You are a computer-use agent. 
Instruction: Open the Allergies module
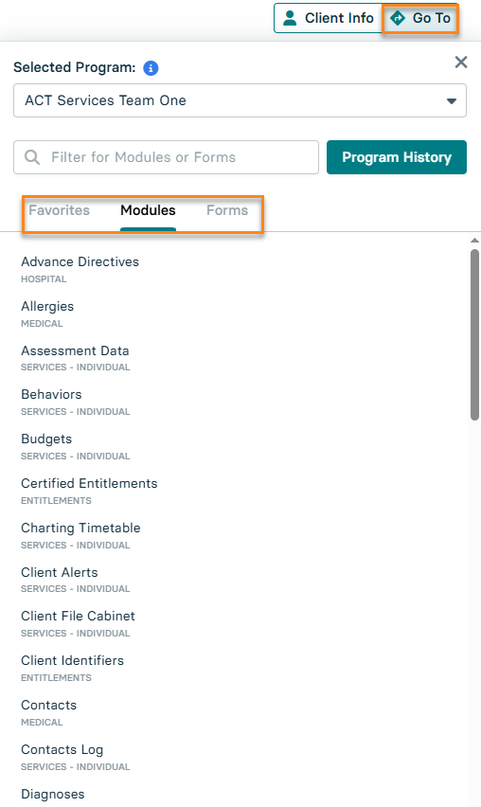(x=47, y=306)
